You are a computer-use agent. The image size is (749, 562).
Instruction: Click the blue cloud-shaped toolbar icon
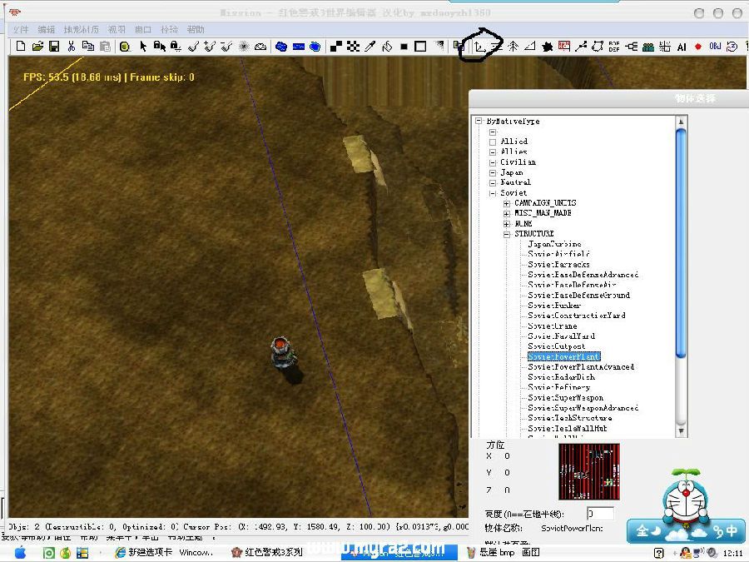click(281, 47)
